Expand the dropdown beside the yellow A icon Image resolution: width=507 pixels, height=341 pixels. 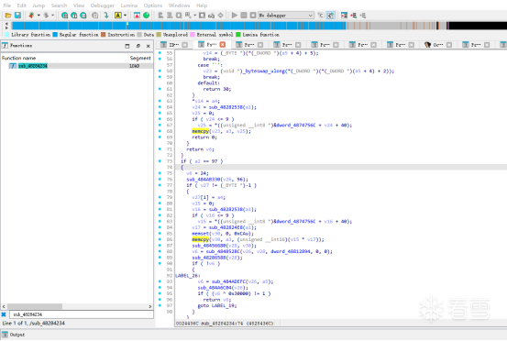click(125, 16)
